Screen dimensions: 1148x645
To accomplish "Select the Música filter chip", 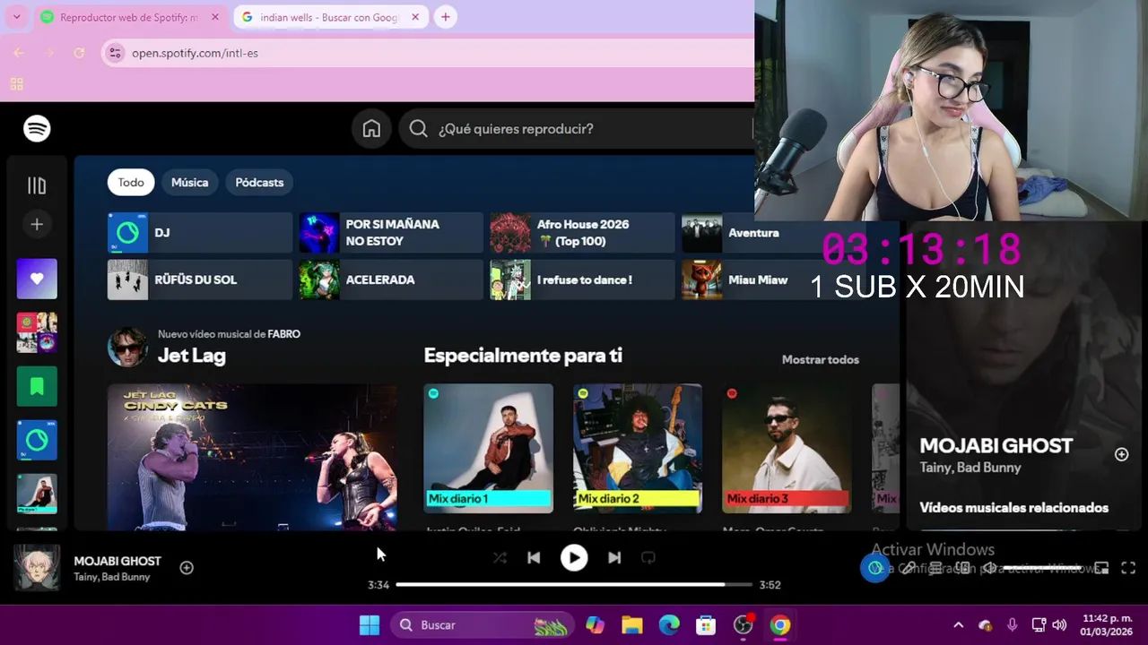I will click(x=189, y=182).
